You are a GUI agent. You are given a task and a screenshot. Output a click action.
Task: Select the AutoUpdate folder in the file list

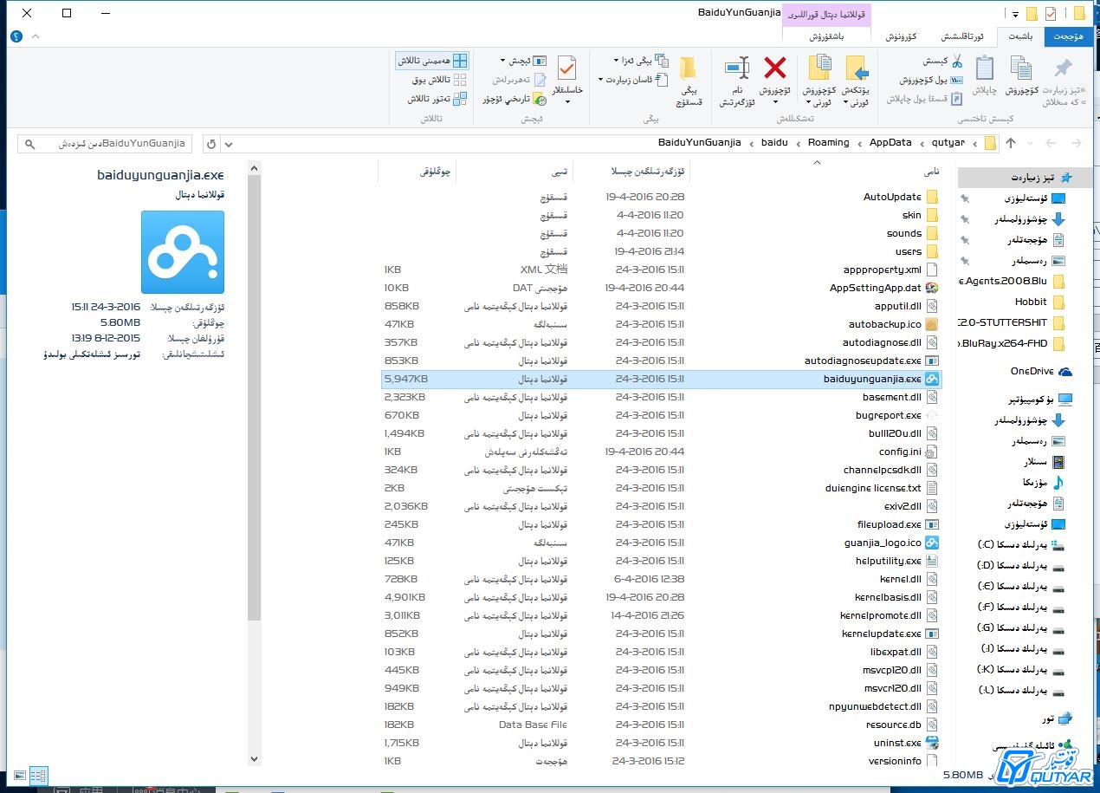901,197
